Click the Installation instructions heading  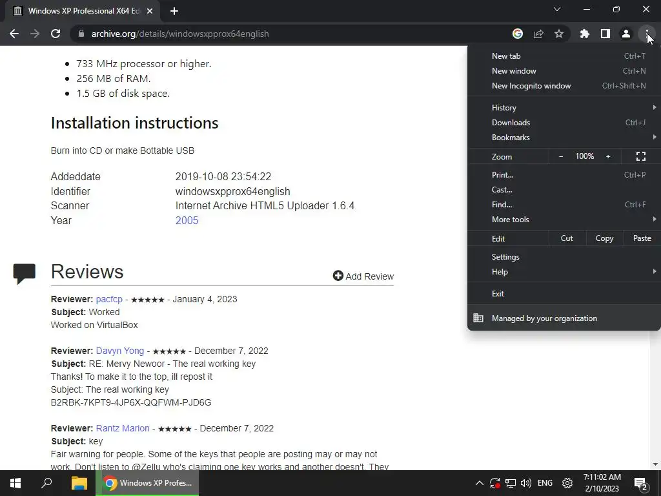(134, 123)
